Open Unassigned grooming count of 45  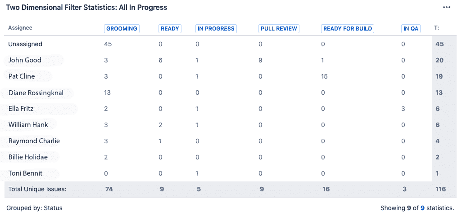coord(108,44)
